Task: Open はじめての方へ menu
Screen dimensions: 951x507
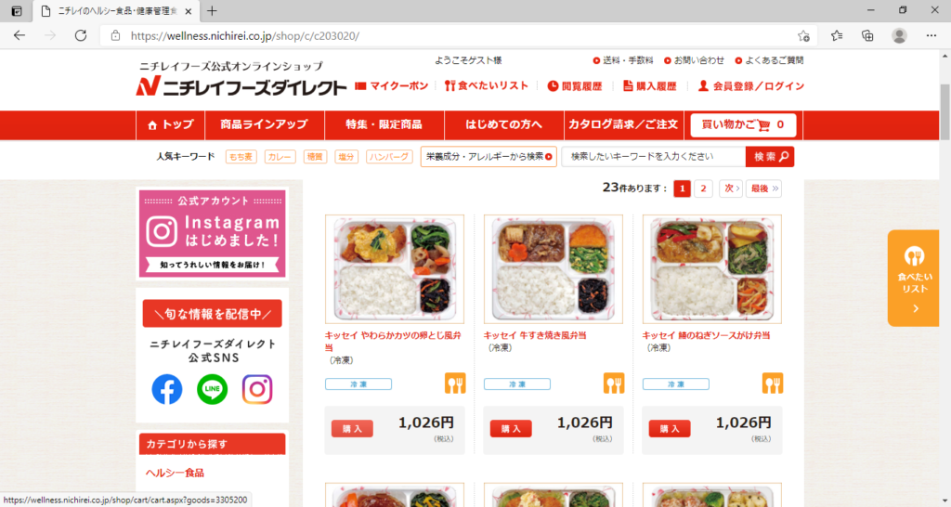Action: pos(504,125)
